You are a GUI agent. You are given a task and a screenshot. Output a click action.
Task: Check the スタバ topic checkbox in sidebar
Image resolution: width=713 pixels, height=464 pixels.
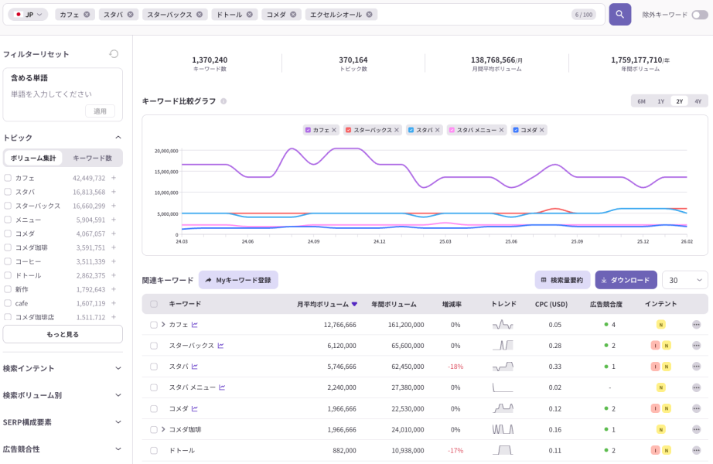(8, 192)
